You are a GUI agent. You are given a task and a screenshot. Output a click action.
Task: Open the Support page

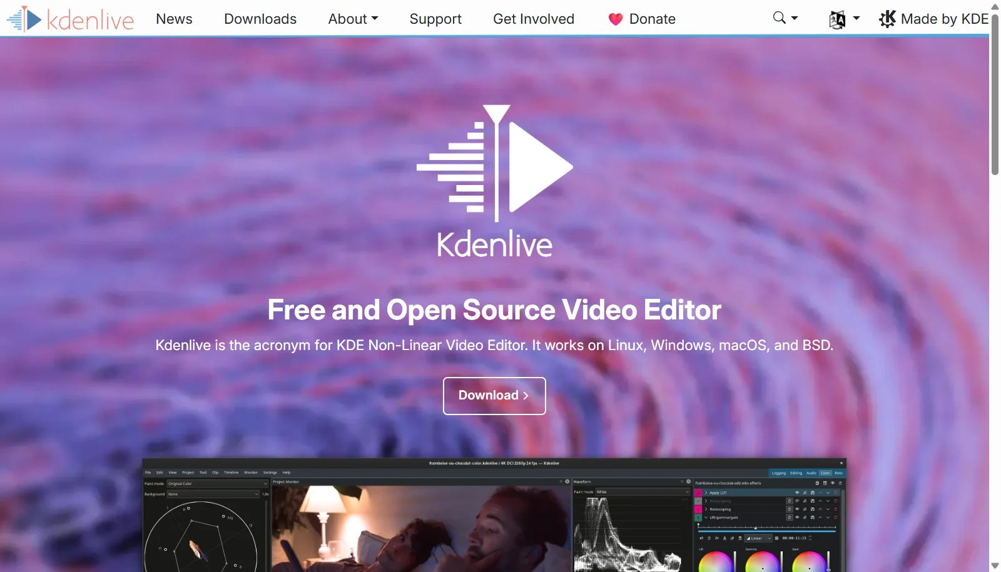pos(435,19)
